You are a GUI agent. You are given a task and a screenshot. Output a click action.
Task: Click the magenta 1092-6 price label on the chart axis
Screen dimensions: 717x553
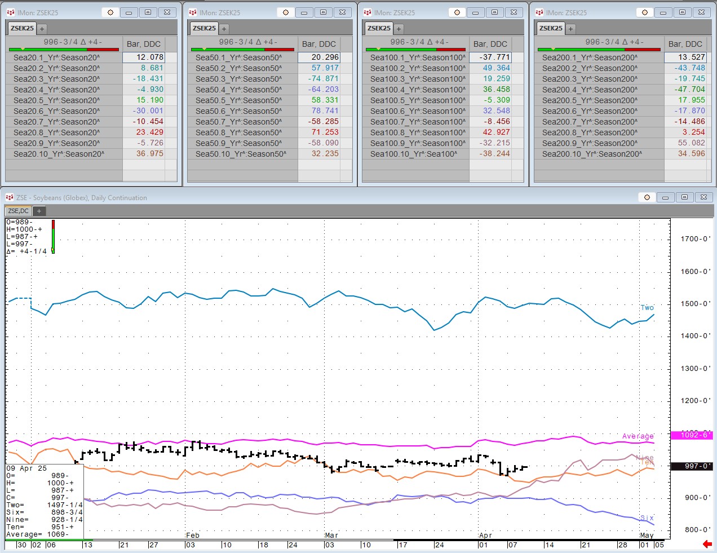pos(692,435)
